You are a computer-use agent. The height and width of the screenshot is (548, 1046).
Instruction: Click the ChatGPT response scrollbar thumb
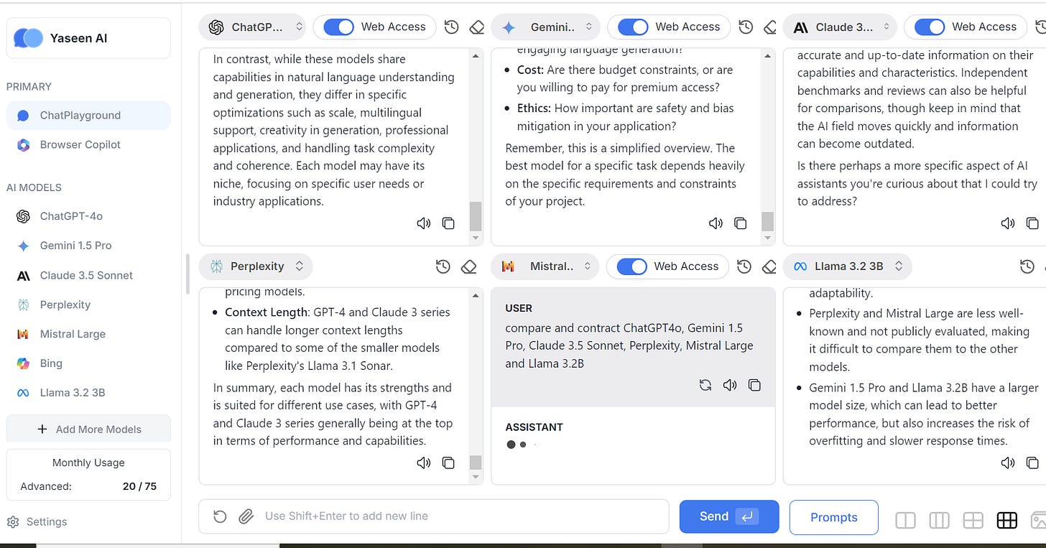tap(476, 216)
